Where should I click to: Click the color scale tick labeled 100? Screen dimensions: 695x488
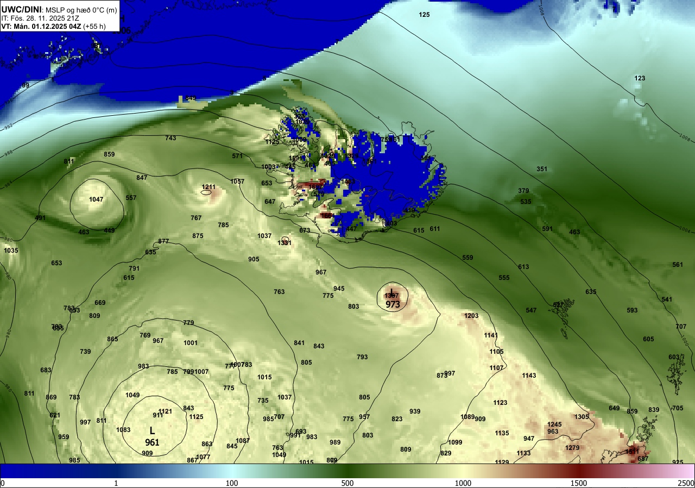click(232, 483)
